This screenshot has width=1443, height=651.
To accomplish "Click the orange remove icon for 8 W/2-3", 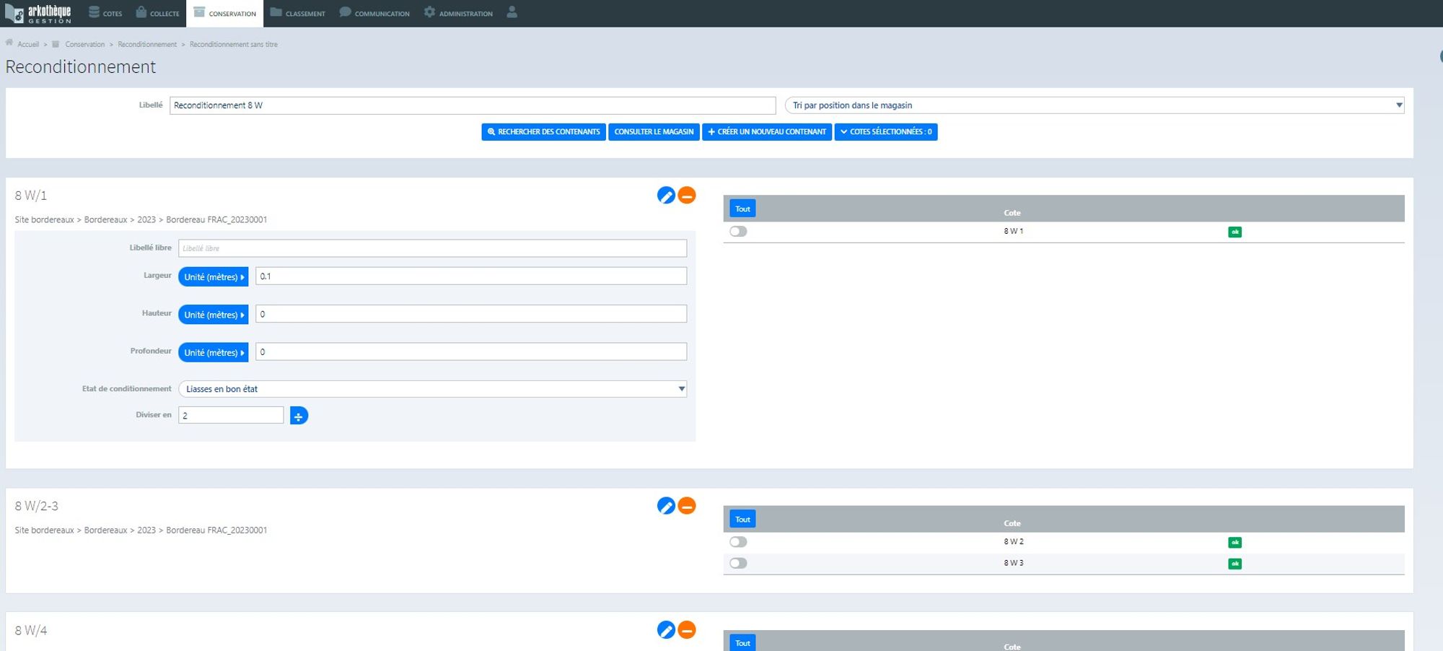I will [687, 506].
